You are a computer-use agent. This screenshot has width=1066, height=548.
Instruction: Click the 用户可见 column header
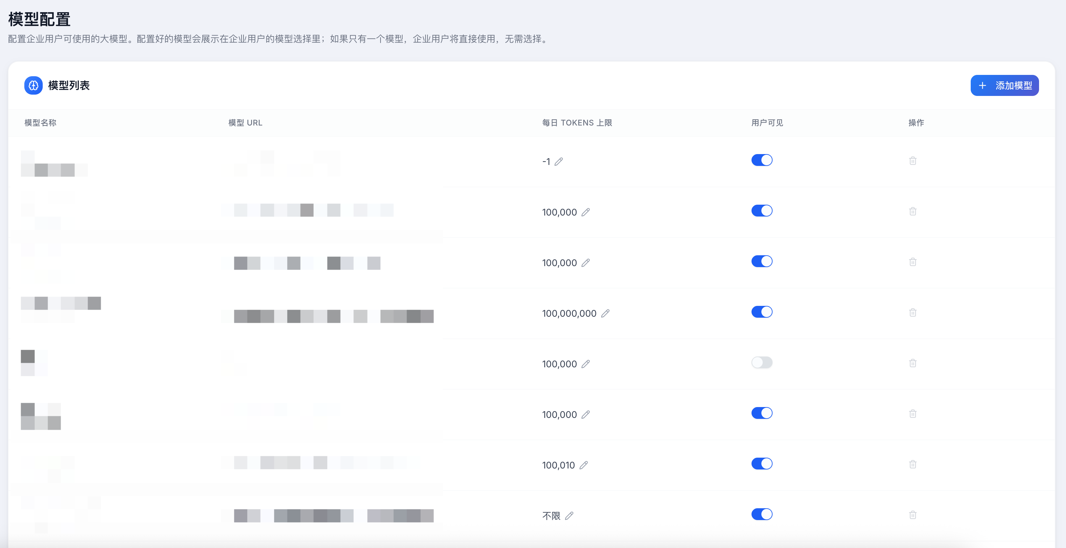(x=767, y=123)
